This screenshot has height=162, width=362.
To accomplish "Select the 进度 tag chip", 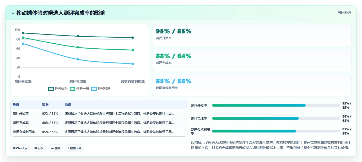I will [x=55, y=148].
